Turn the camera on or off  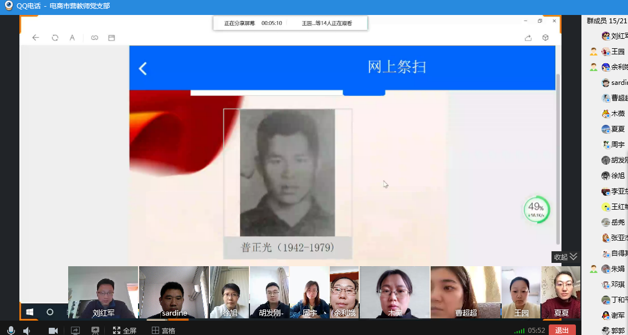click(x=53, y=331)
